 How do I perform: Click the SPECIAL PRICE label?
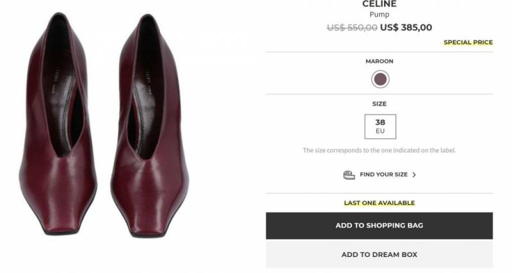point(468,43)
